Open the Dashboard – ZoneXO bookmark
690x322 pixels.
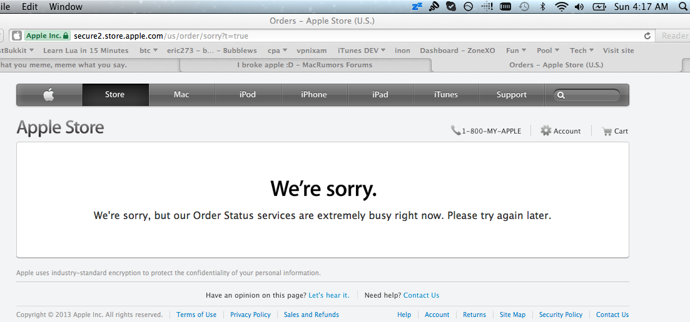click(457, 51)
